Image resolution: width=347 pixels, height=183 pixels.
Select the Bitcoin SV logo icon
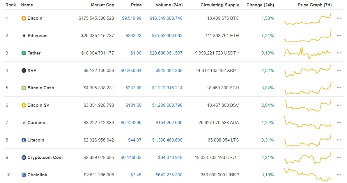click(24, 105)
